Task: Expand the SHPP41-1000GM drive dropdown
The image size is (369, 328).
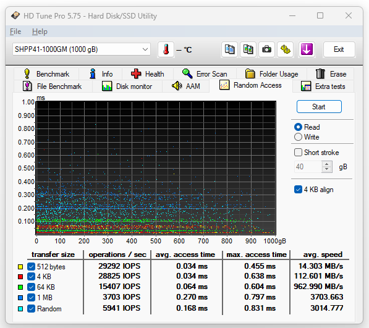Action: point(82,49)
